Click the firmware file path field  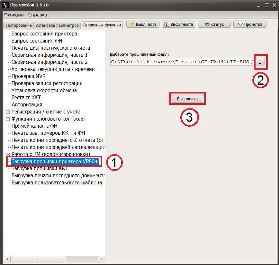(180, 62)
